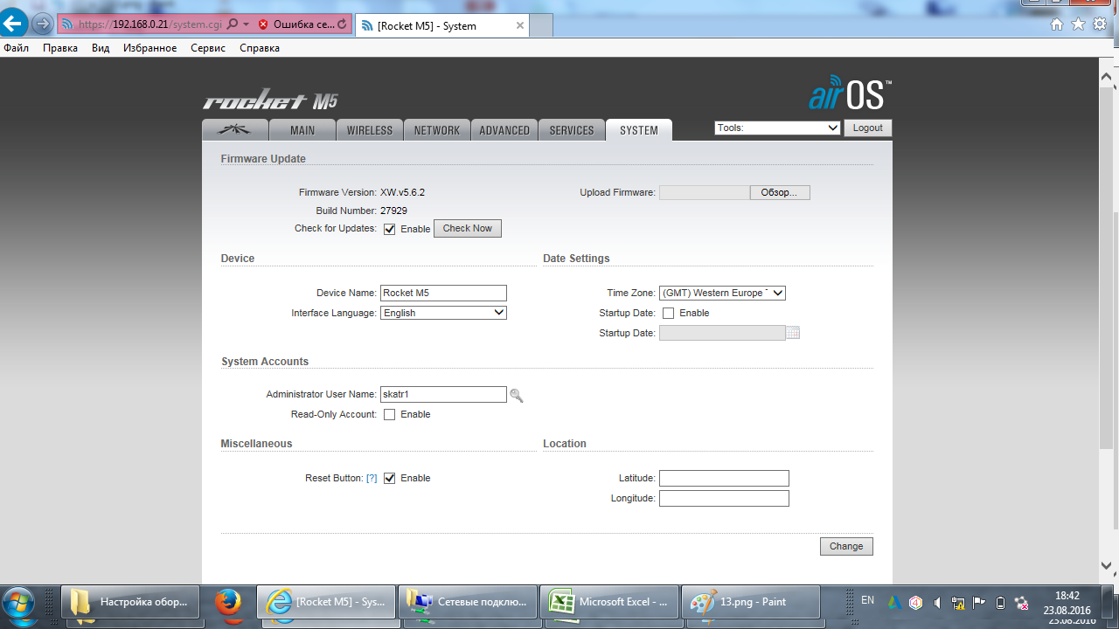Click the Change button

(846, 546)
